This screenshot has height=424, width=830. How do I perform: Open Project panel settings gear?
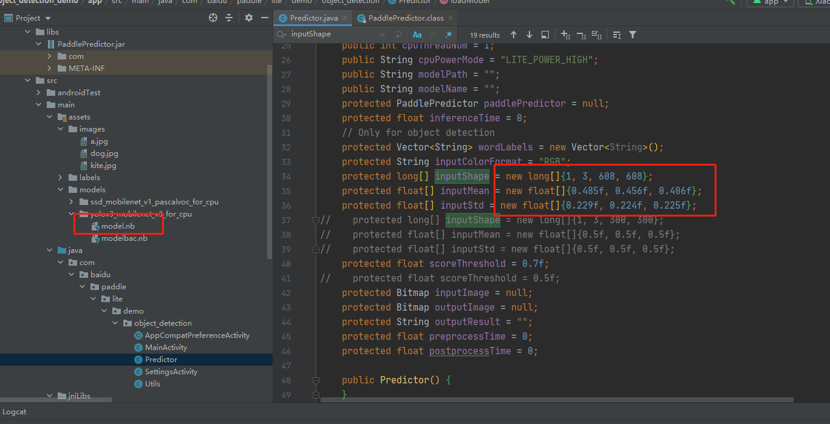[x=249, y=18]
